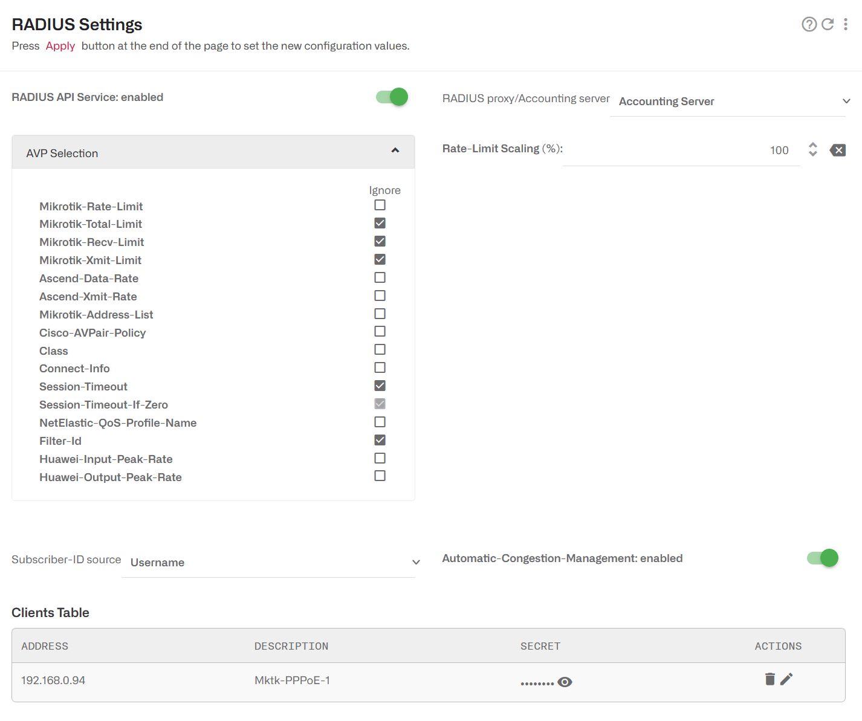Refresh the RADIUS Settings page
This screenshot has width=862, height=721.
click(827, 24)
